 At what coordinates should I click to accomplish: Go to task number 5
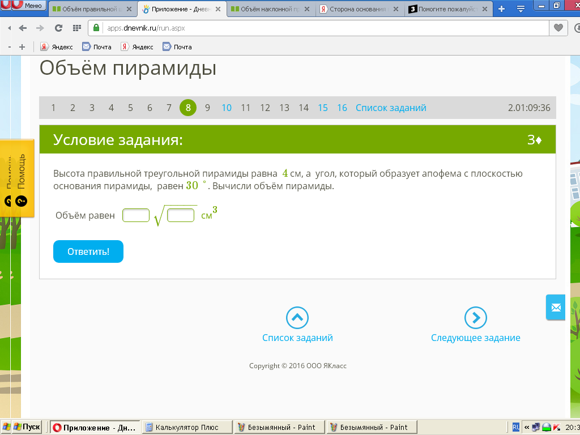click(130, 108)
